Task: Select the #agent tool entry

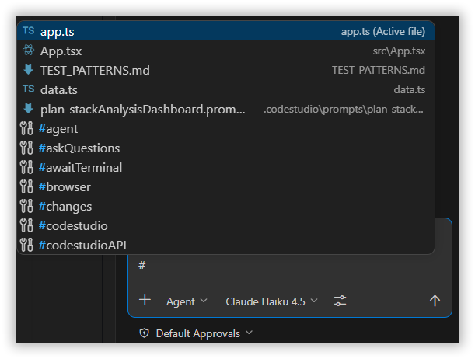Action: pos(225,129)
